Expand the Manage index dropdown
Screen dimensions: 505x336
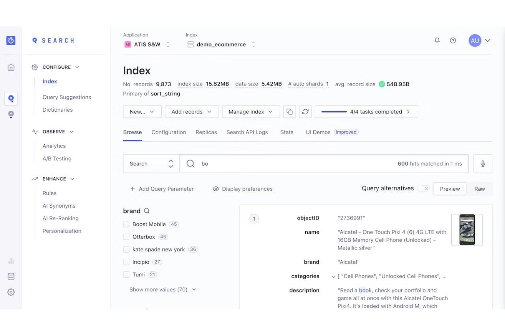pyautogui.click(x=251, y=112)
